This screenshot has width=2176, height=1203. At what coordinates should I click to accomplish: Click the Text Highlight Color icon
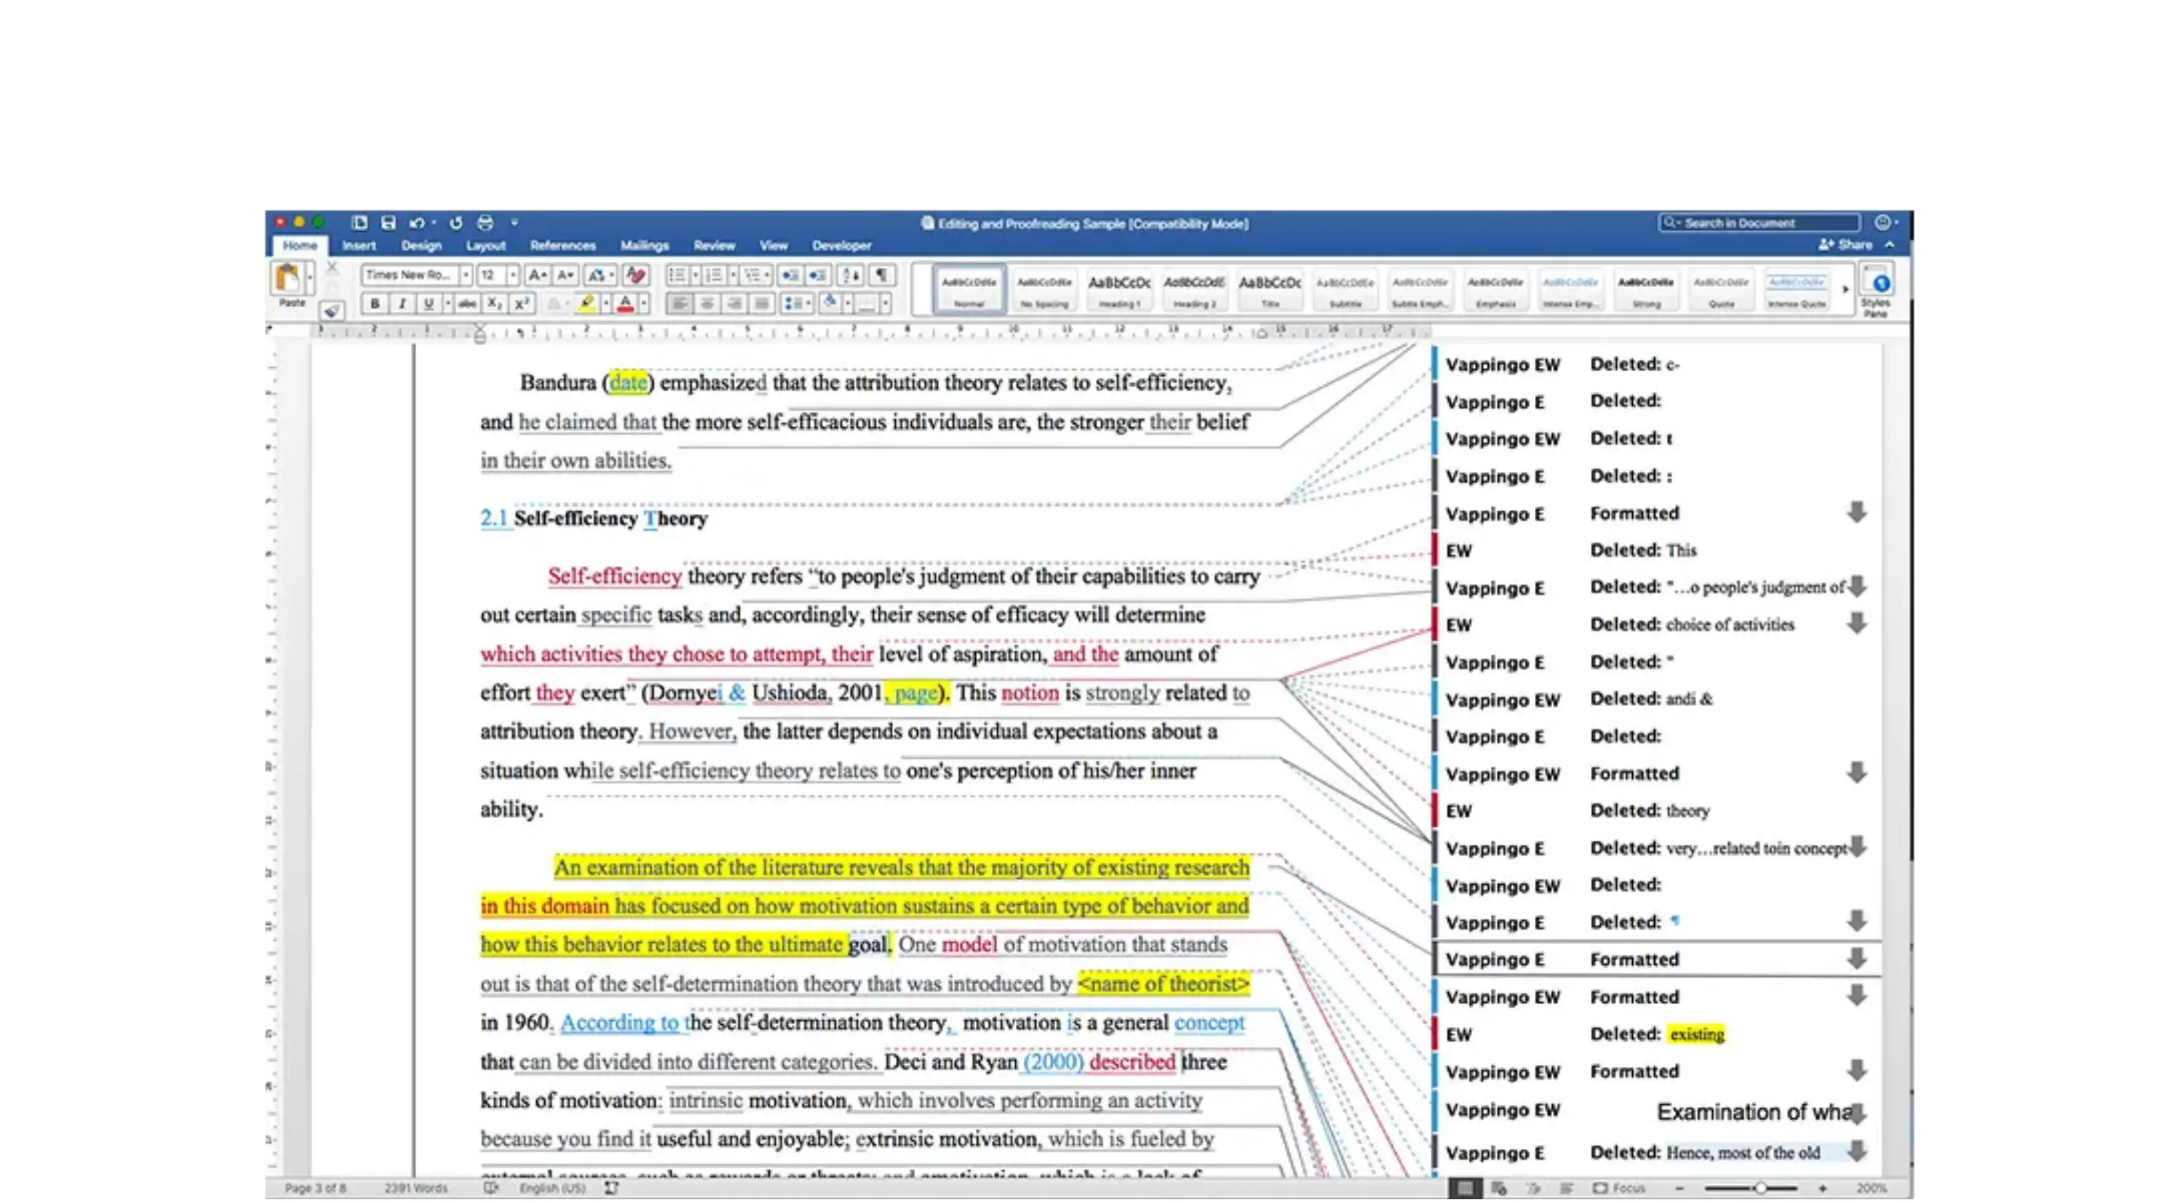click(587, 302)
